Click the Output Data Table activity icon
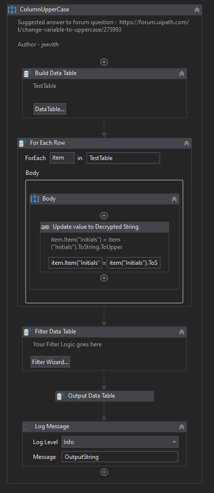Image resolution: width=214 pixels, height=493 pixels. pyautogui.click(x=61, y=396)
